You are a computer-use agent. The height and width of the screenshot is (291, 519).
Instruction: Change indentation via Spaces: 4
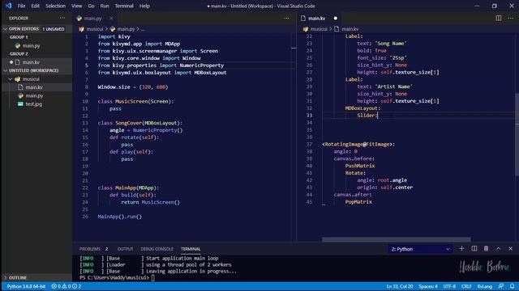[x=428, y=286]
